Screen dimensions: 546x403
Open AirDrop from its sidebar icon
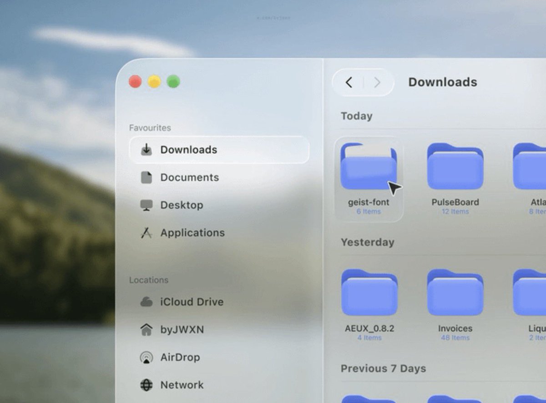click(x=146, y=357)
